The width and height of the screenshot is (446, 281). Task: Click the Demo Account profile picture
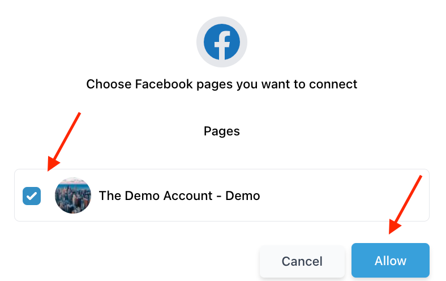[73, 195]
